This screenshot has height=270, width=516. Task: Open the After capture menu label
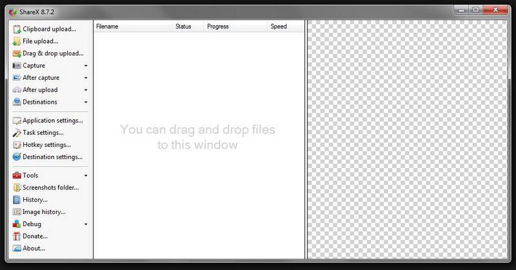(x=41, y=77)
